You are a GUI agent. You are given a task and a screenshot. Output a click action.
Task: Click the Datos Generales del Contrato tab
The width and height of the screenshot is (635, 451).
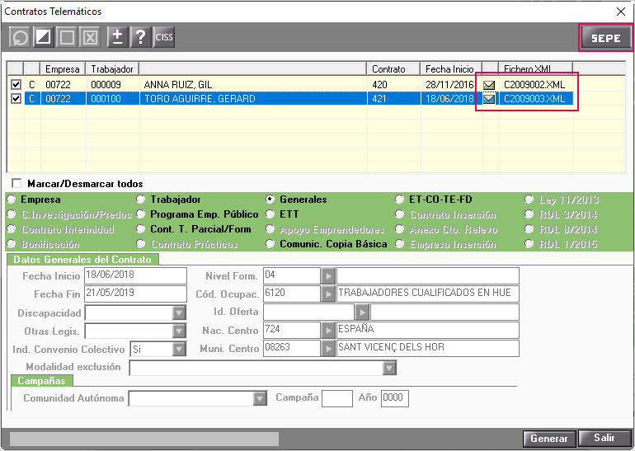(x=82, y=260)
